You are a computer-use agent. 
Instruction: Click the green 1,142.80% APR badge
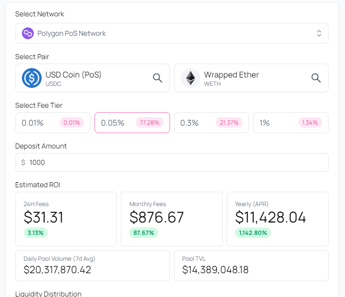253,232
